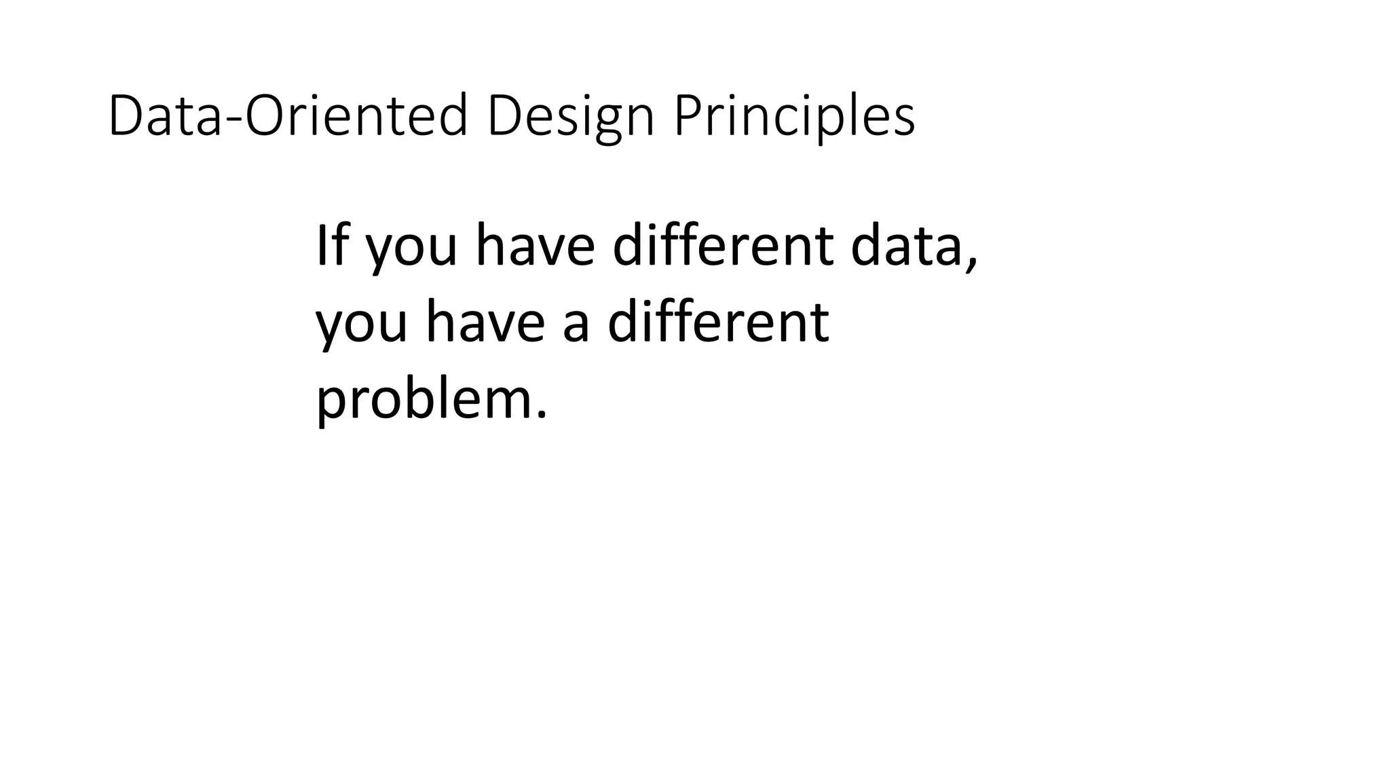Click the period ending "problem."
1390x782 pixels.
(x=540, y=415)
